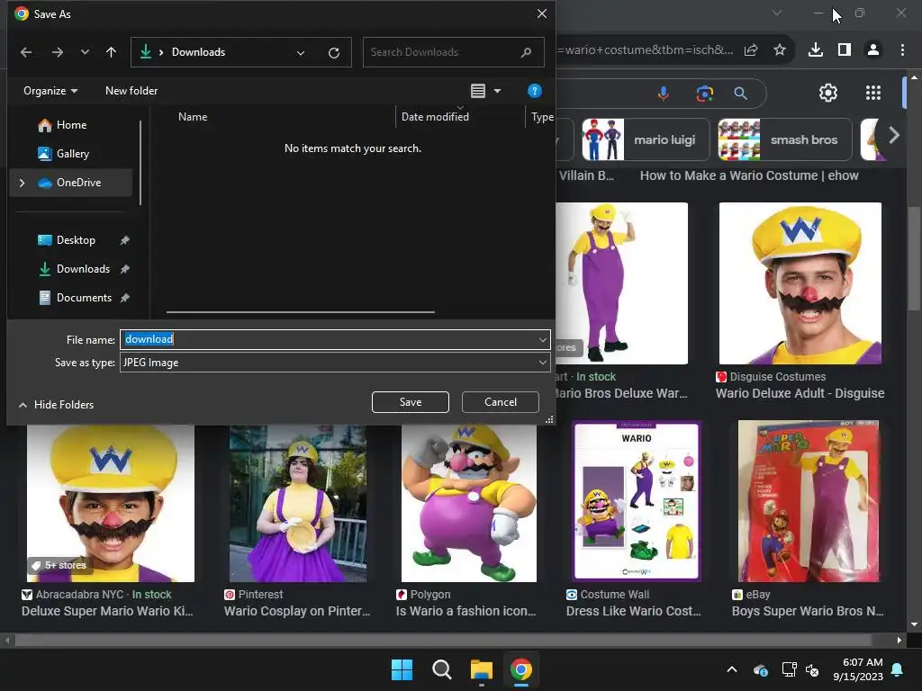Screen dimensions: 922x691
Task: Open Pinterest Wario Cosplay image
Action: 298,504
